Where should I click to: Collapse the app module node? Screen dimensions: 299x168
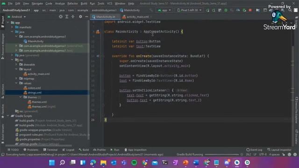pyautogui.click(x=8, y=22)
